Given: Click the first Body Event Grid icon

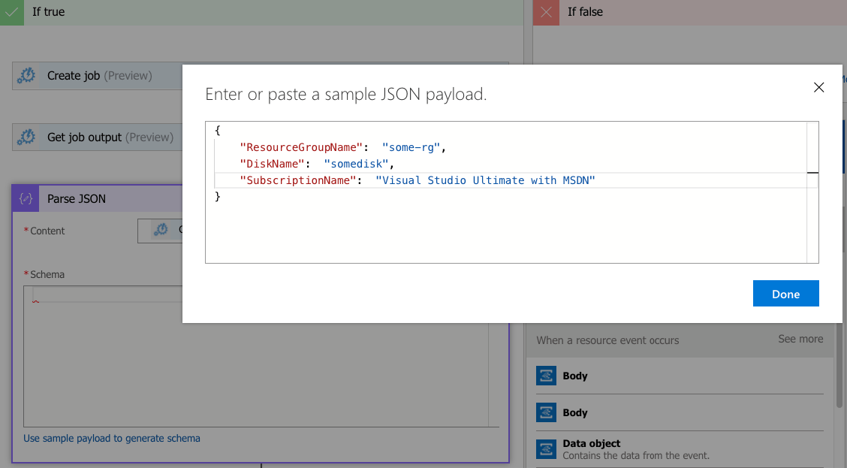Looking at the screenshot, I should click(547, 376).
